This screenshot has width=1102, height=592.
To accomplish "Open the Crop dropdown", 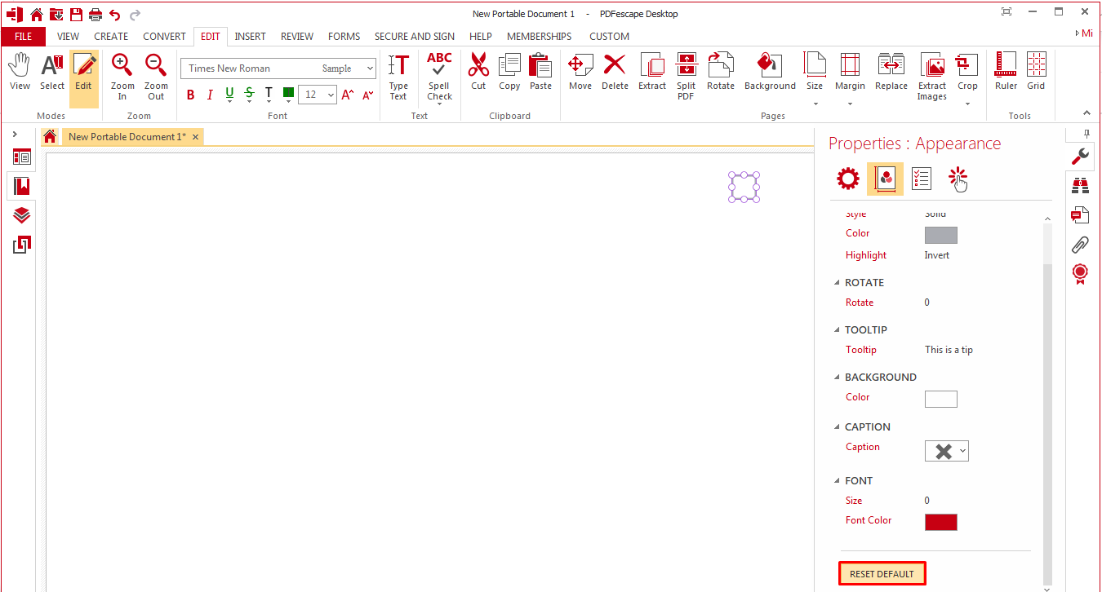I will [x=967, y=104].
